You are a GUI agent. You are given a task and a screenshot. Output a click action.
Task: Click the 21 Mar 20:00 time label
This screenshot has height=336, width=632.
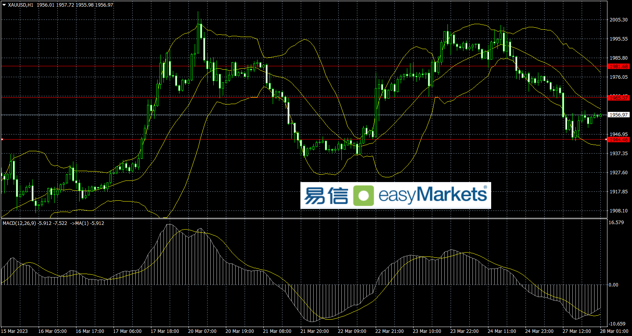[x=314, y=331]
